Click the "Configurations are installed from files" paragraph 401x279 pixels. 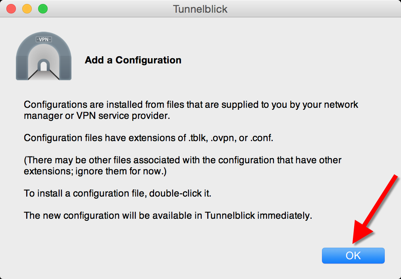(191, 111)
